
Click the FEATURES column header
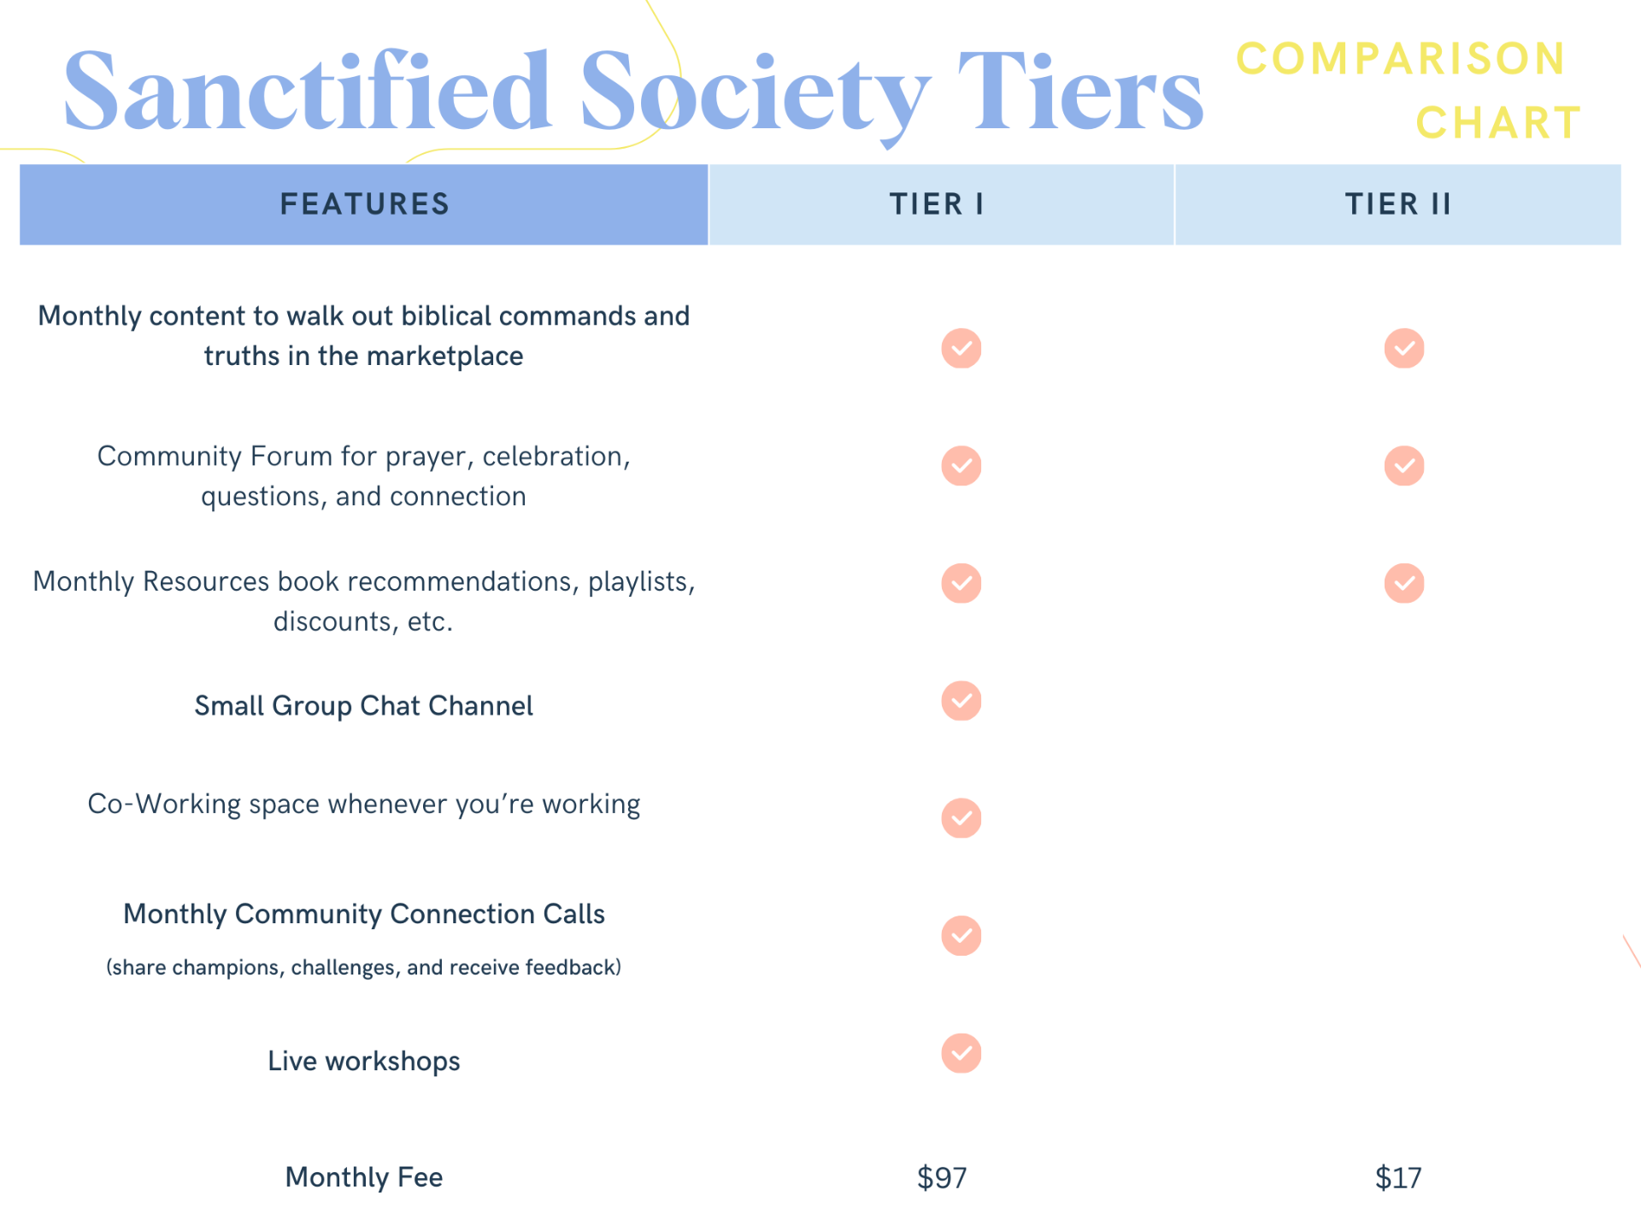click(364, 204)
